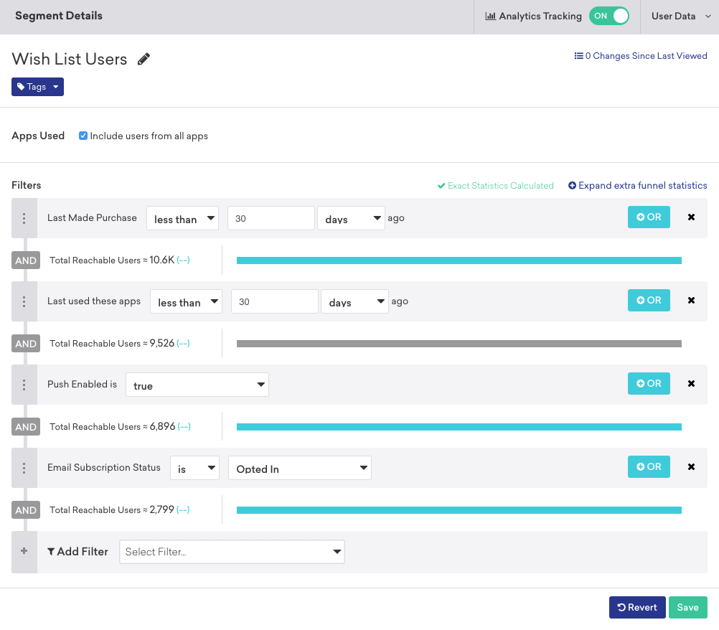Click the 6,896 reachable users bar

(459, 427)
